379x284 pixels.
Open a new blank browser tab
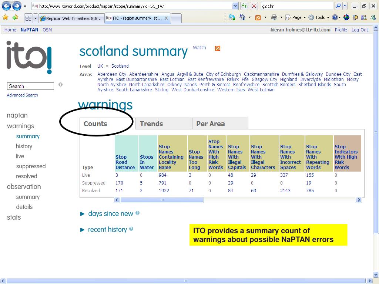coord(176,18)
